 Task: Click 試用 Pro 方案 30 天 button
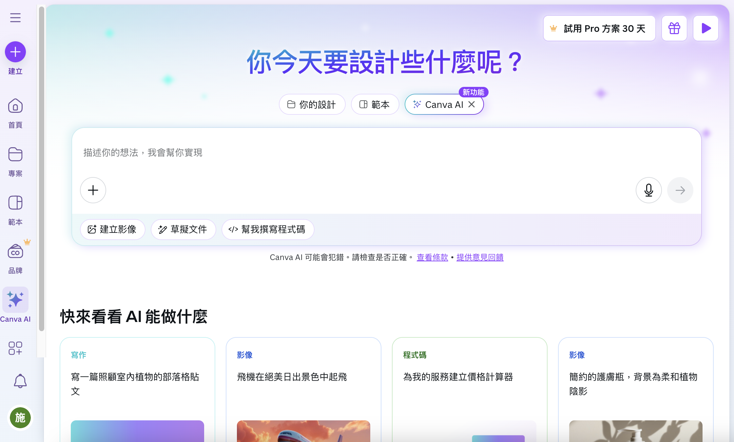pos(599,28)
